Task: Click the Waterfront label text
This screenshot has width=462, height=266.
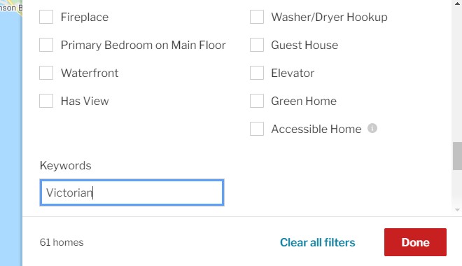Action: point(90,73)
